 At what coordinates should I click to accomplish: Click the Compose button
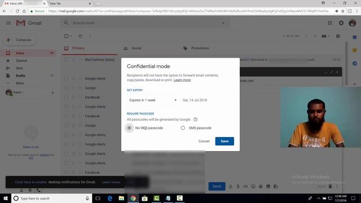(20, 40)
